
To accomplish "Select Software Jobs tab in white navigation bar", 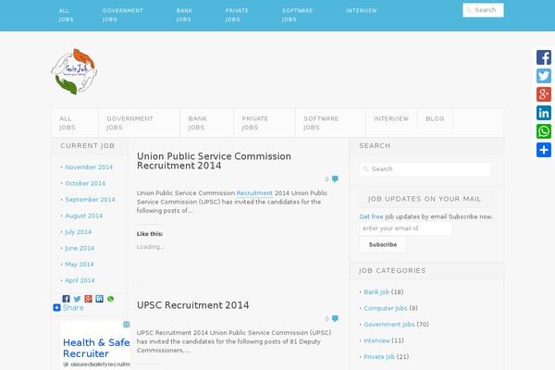I will pos(330,123).
